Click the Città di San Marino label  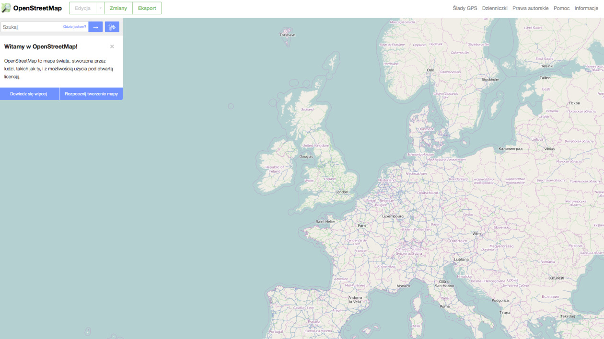(x=444, y=283)
